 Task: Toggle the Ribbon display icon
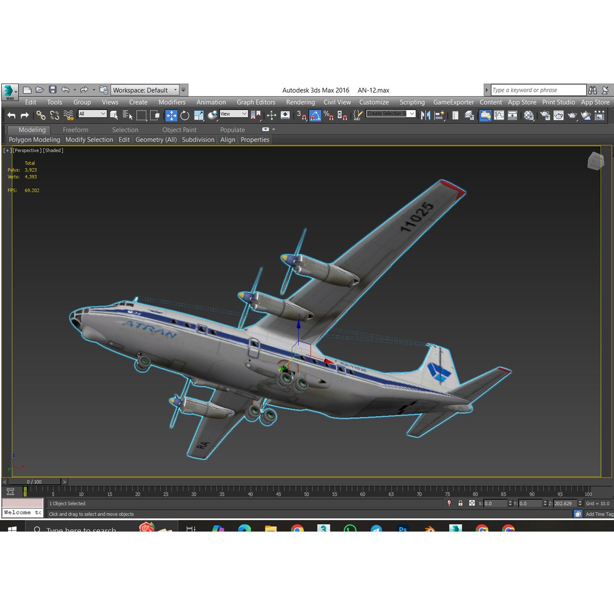(485, 115)
